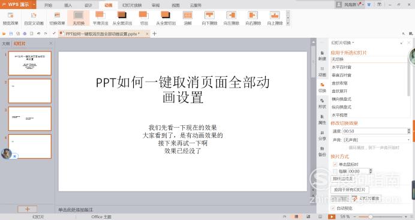415x220 pixels.
Task: Switch to the 幻灯片放映 ribbon tab
Action: 132,5
